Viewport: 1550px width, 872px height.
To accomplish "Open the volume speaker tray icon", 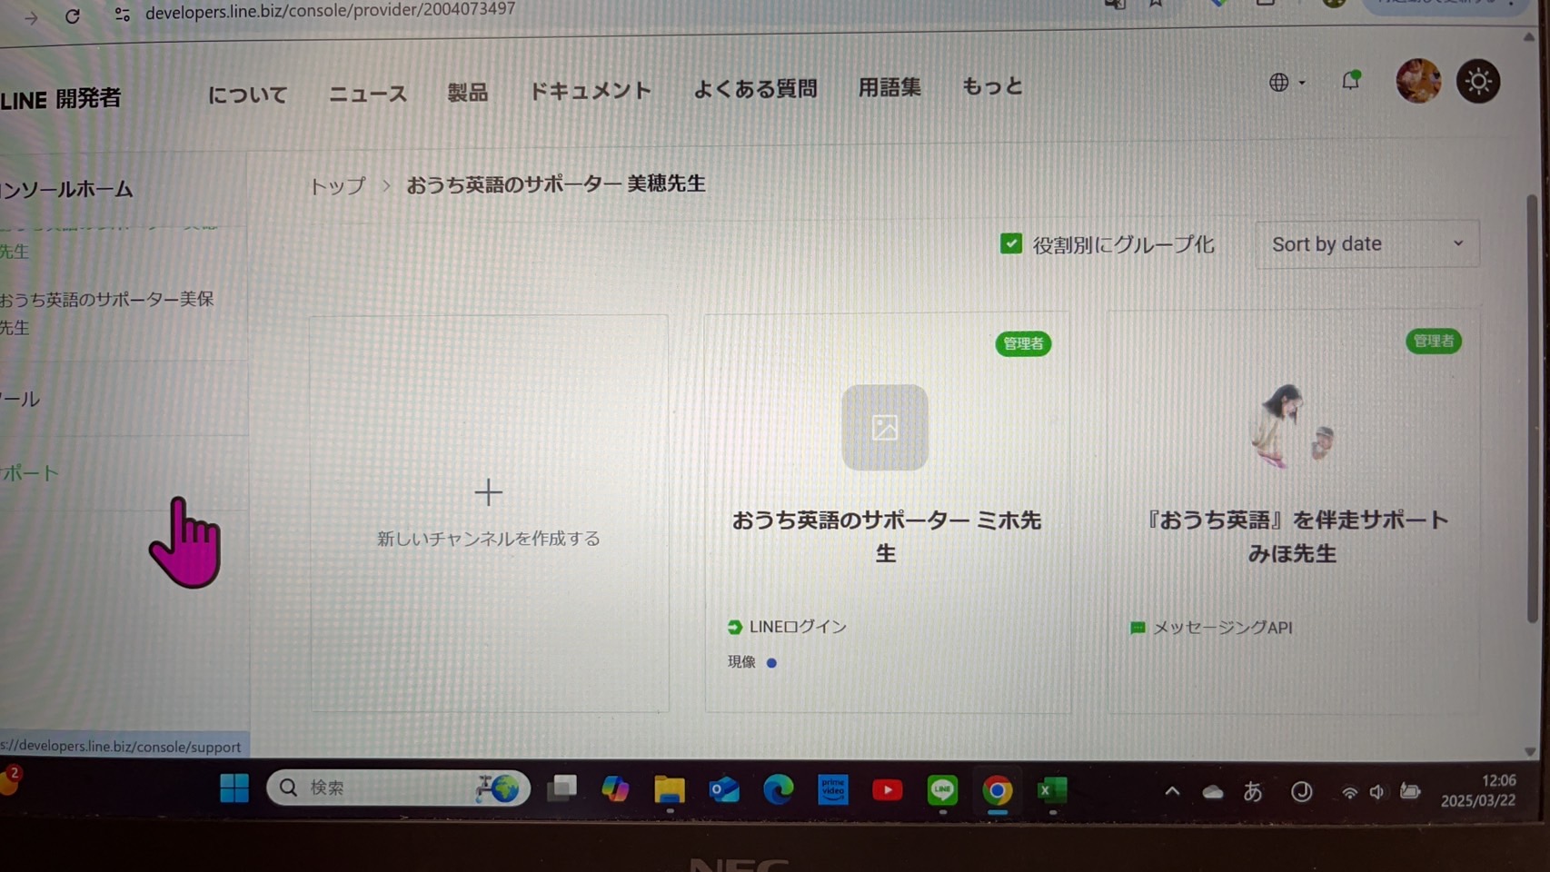I will pyautogui.click(x=1377, y=793).
